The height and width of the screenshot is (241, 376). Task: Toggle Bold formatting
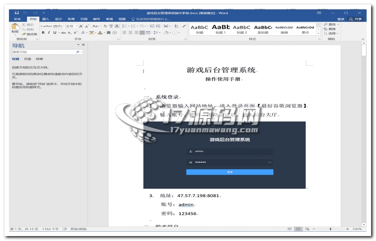click(x=43, y=33)
